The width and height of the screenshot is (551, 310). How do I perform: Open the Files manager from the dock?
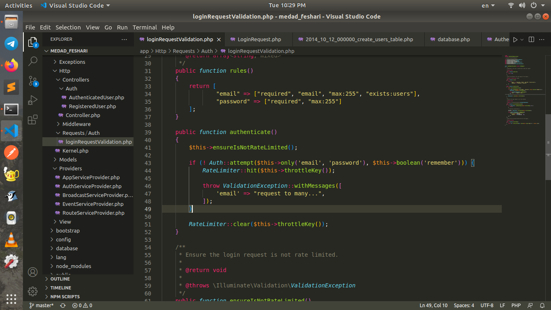point(11,21)
